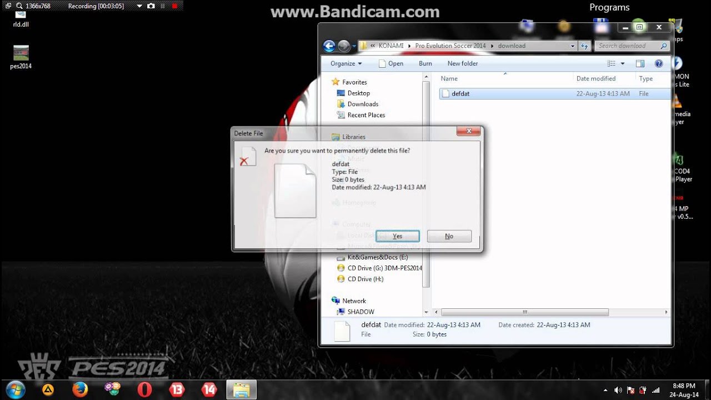
Task: Open recent pages dropdown beside forward arrow
Action: coord(354,46)
